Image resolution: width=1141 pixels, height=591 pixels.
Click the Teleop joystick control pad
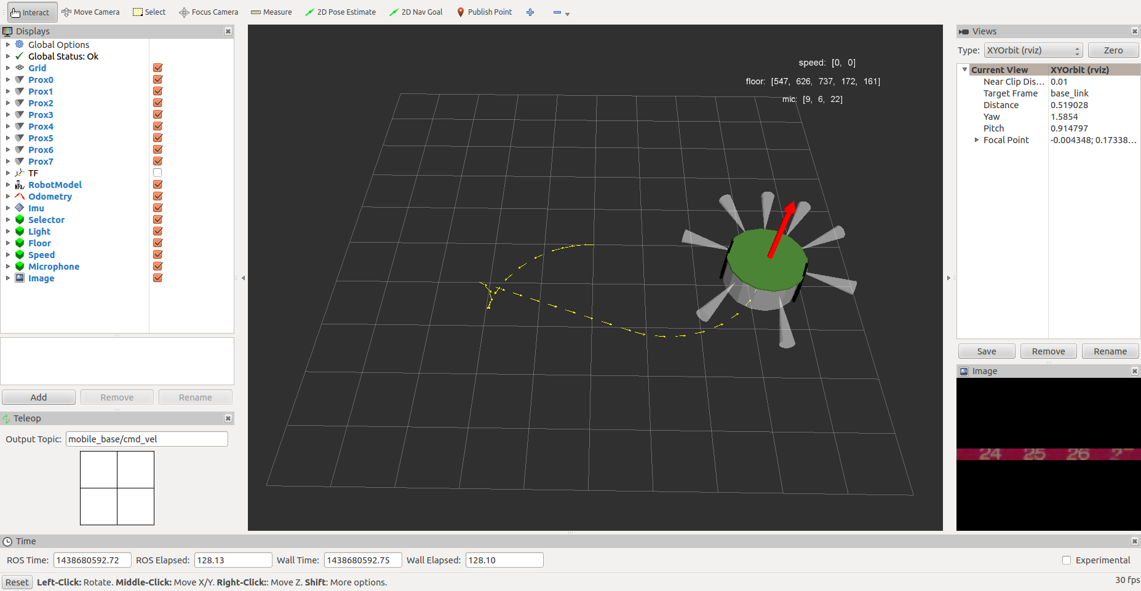(x=117, y=488)
